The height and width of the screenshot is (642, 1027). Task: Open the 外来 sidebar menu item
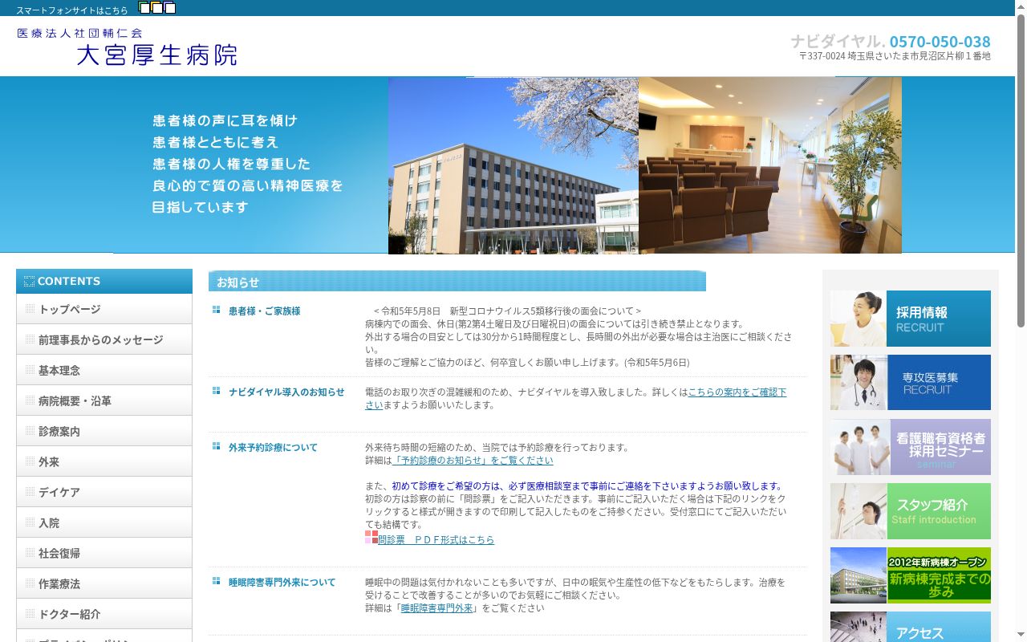coord(104,461)
